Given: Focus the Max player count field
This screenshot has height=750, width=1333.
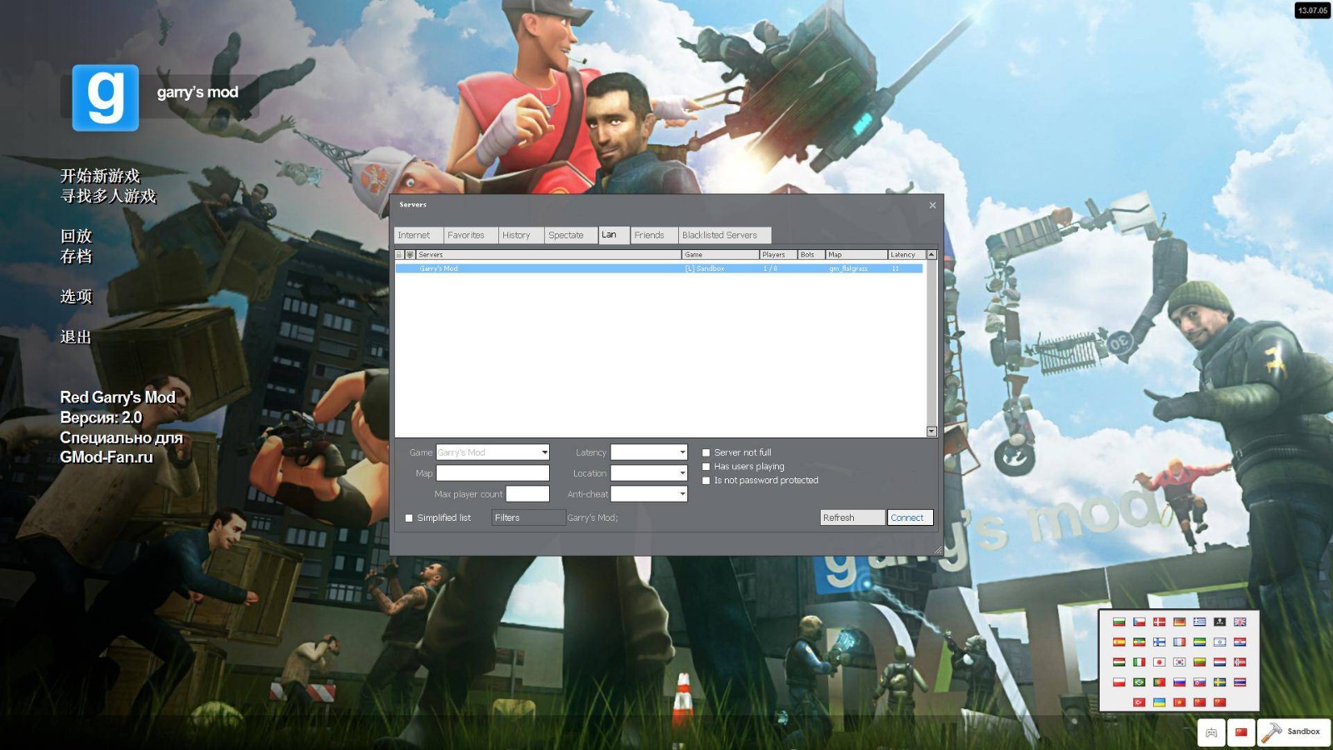Looking at the screenshot, I should click(x=527, y=494).
